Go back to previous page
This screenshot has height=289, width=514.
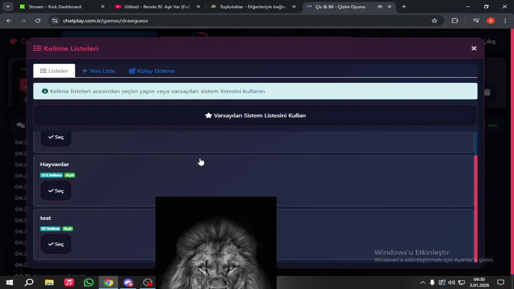pyautogui.click(x=9, y=20)
